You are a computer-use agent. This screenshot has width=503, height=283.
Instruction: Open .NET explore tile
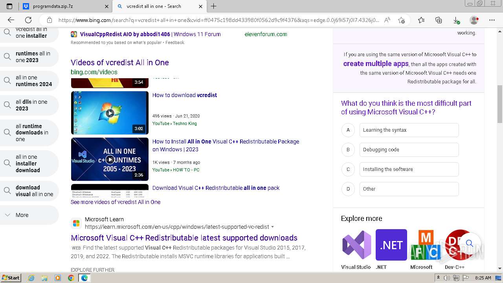coord(391,249)
